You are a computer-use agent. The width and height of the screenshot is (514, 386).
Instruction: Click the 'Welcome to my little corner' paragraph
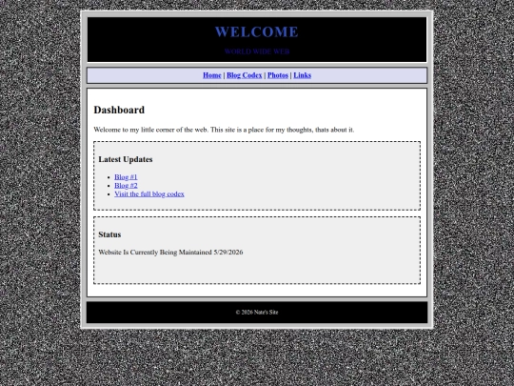click(x=224, y=130)
